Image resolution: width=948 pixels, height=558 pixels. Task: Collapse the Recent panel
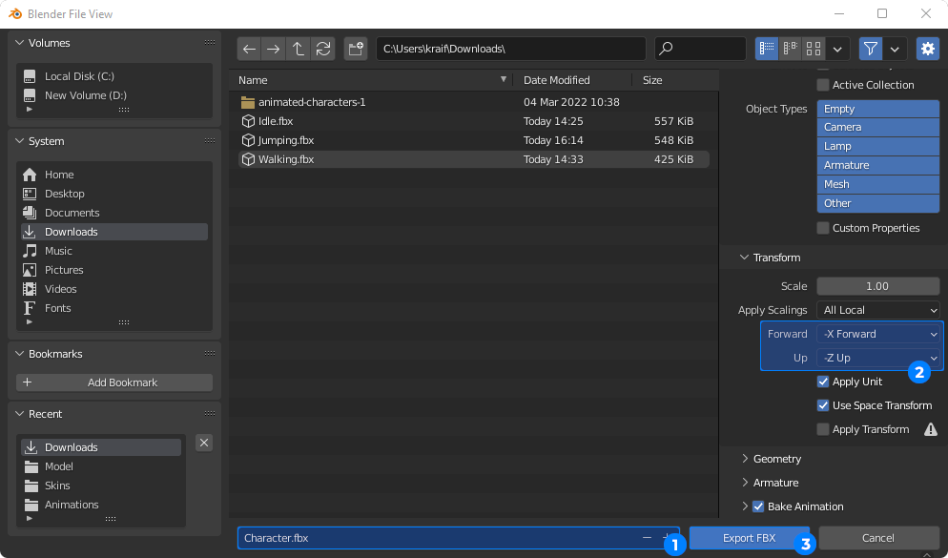[19, 414]
